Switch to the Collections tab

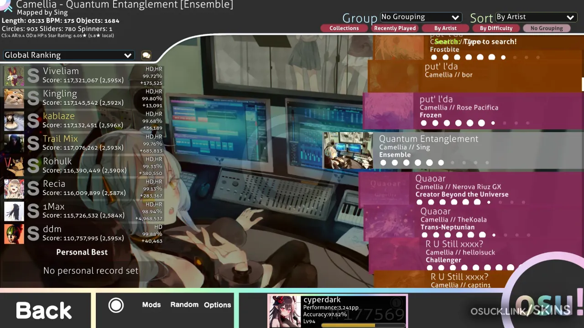pyautogui.click(x=344, y=28)
